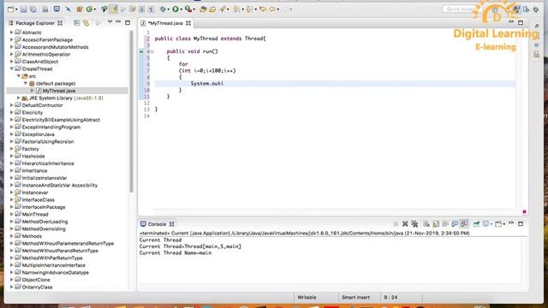Toggle Skip All Breakpoints toolbar button
Image resolution: width=548 pixels, height=308 pixels.
tap(68, 9)
